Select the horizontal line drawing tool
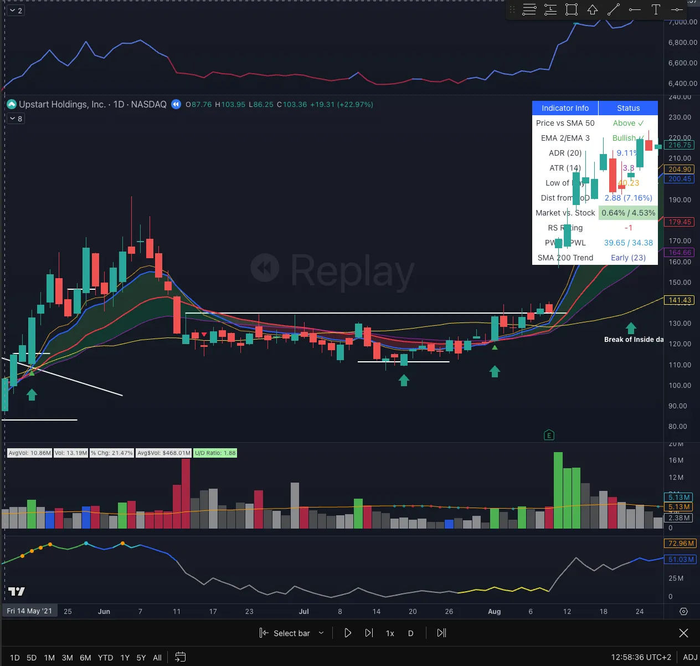The width and height of the screenshot is (700, 666). point(677,9)
